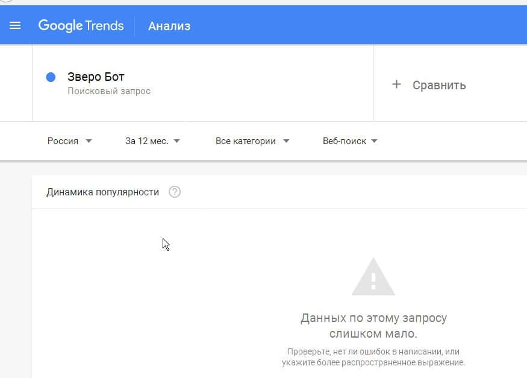Click the Поисковый запрос subtitle

109,91
